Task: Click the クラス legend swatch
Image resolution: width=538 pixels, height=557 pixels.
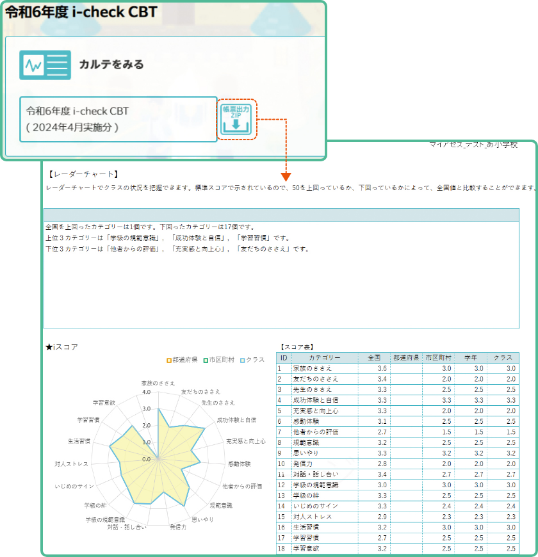Action: (x=242, y=360)
